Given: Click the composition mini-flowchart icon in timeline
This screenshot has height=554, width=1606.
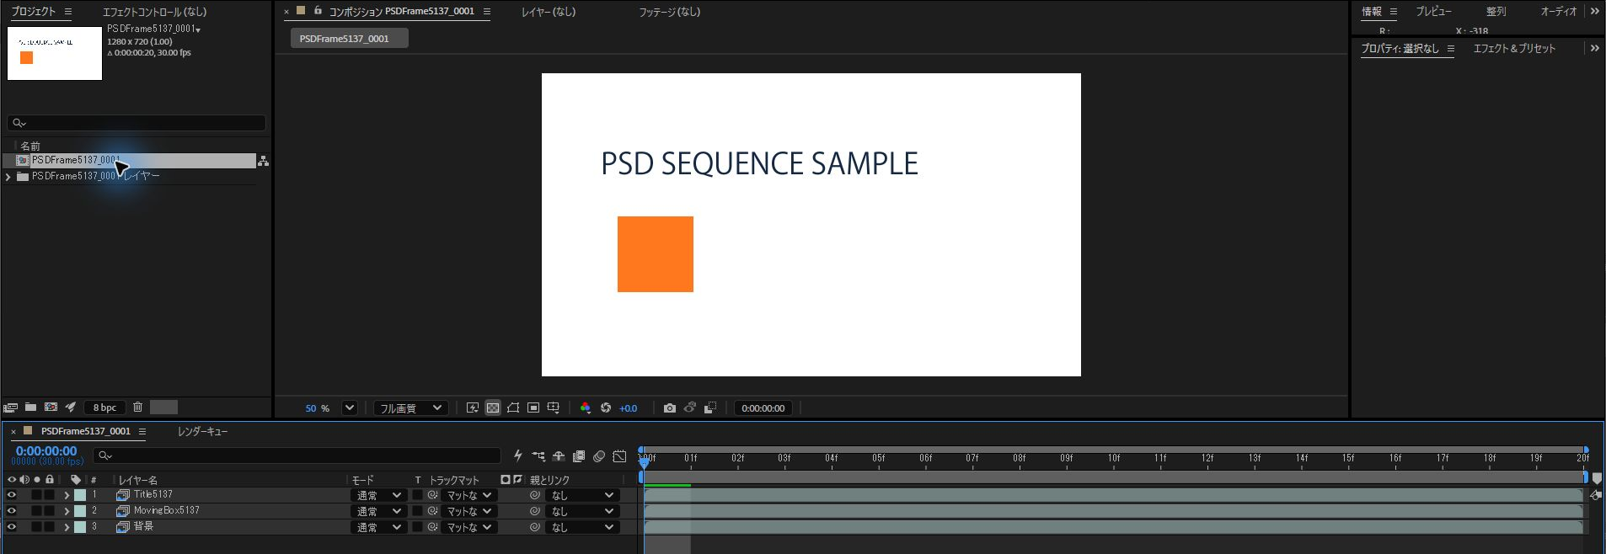Looking at the screenshot, I should click(x=538, y=456).
